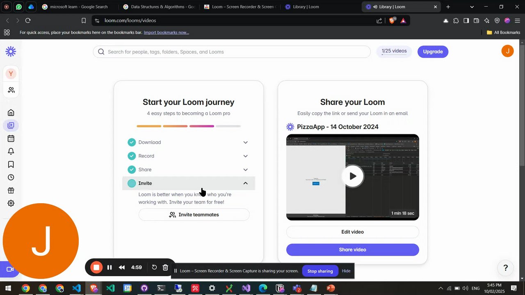Image resolution: width=525 pixels, height=295 pixels.
Task: Stop the Loom recording
Action: (x=96, y=268)
